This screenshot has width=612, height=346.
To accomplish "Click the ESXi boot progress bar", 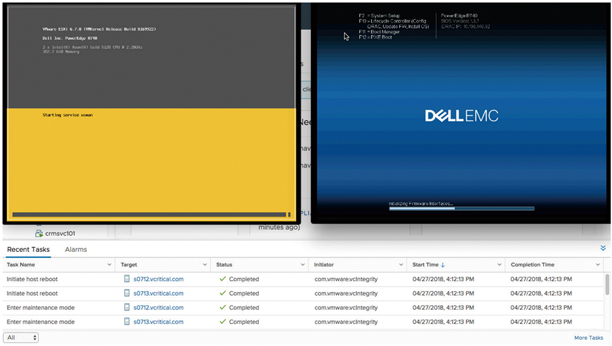I will click(x=151, y=215).
